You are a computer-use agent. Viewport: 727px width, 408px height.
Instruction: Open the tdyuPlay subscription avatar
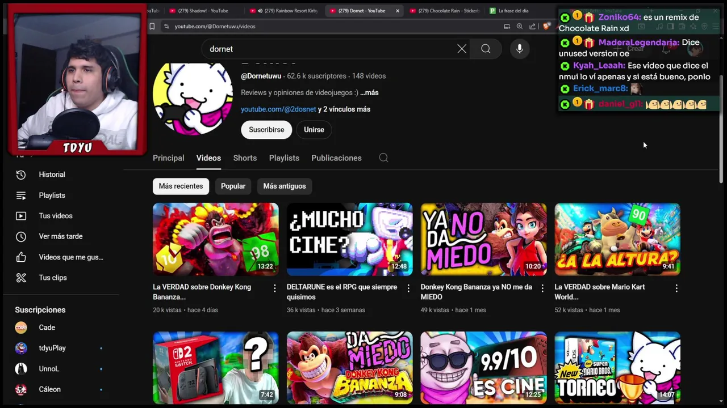pyautogui.click(x=21, y=348)
